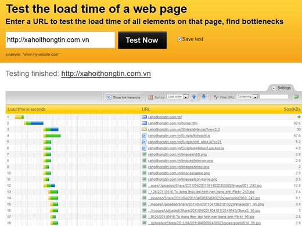Click the 92.6 size value
The image size is (302, 226).
click(x=297, y=123)
